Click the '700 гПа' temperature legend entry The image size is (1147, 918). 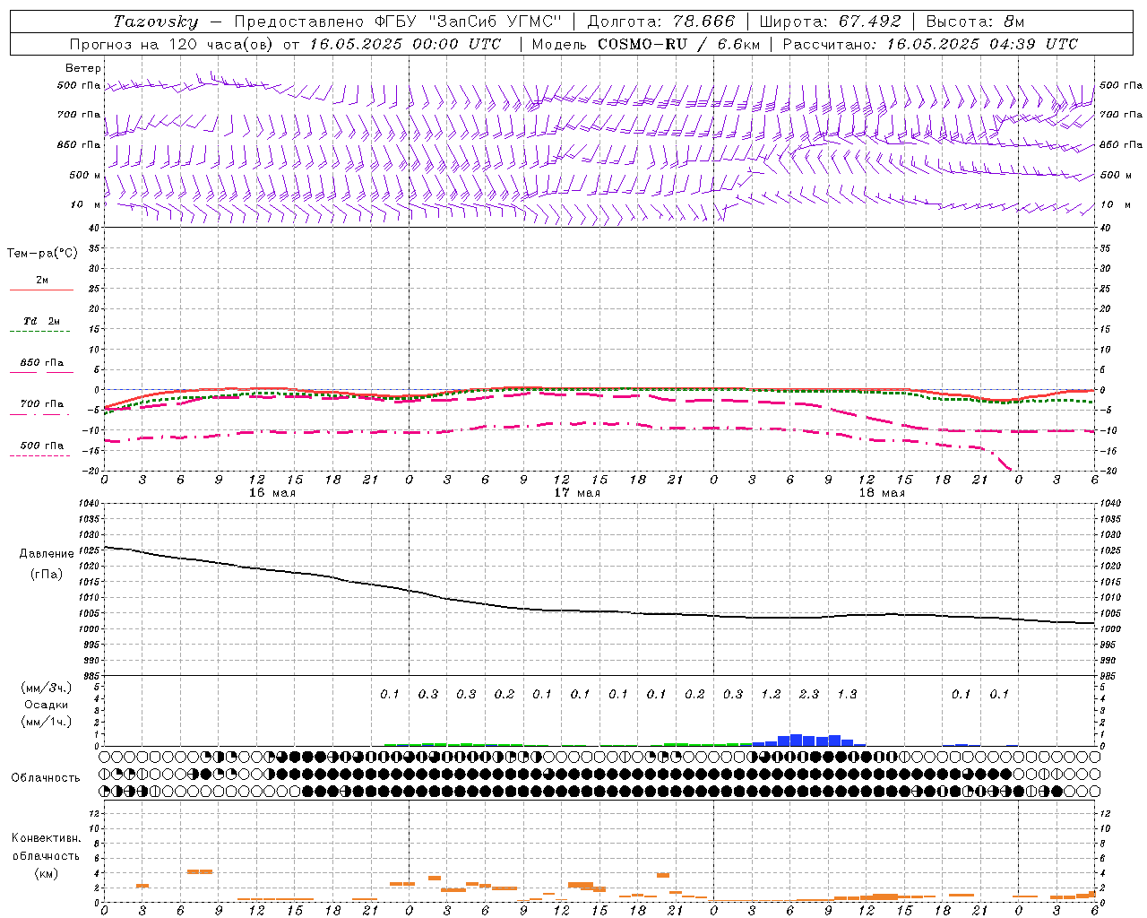tap(41, 403)
